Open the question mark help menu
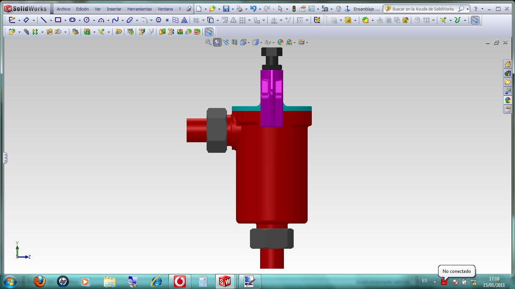This screenshot has width=515, height=289. point(180,9)
